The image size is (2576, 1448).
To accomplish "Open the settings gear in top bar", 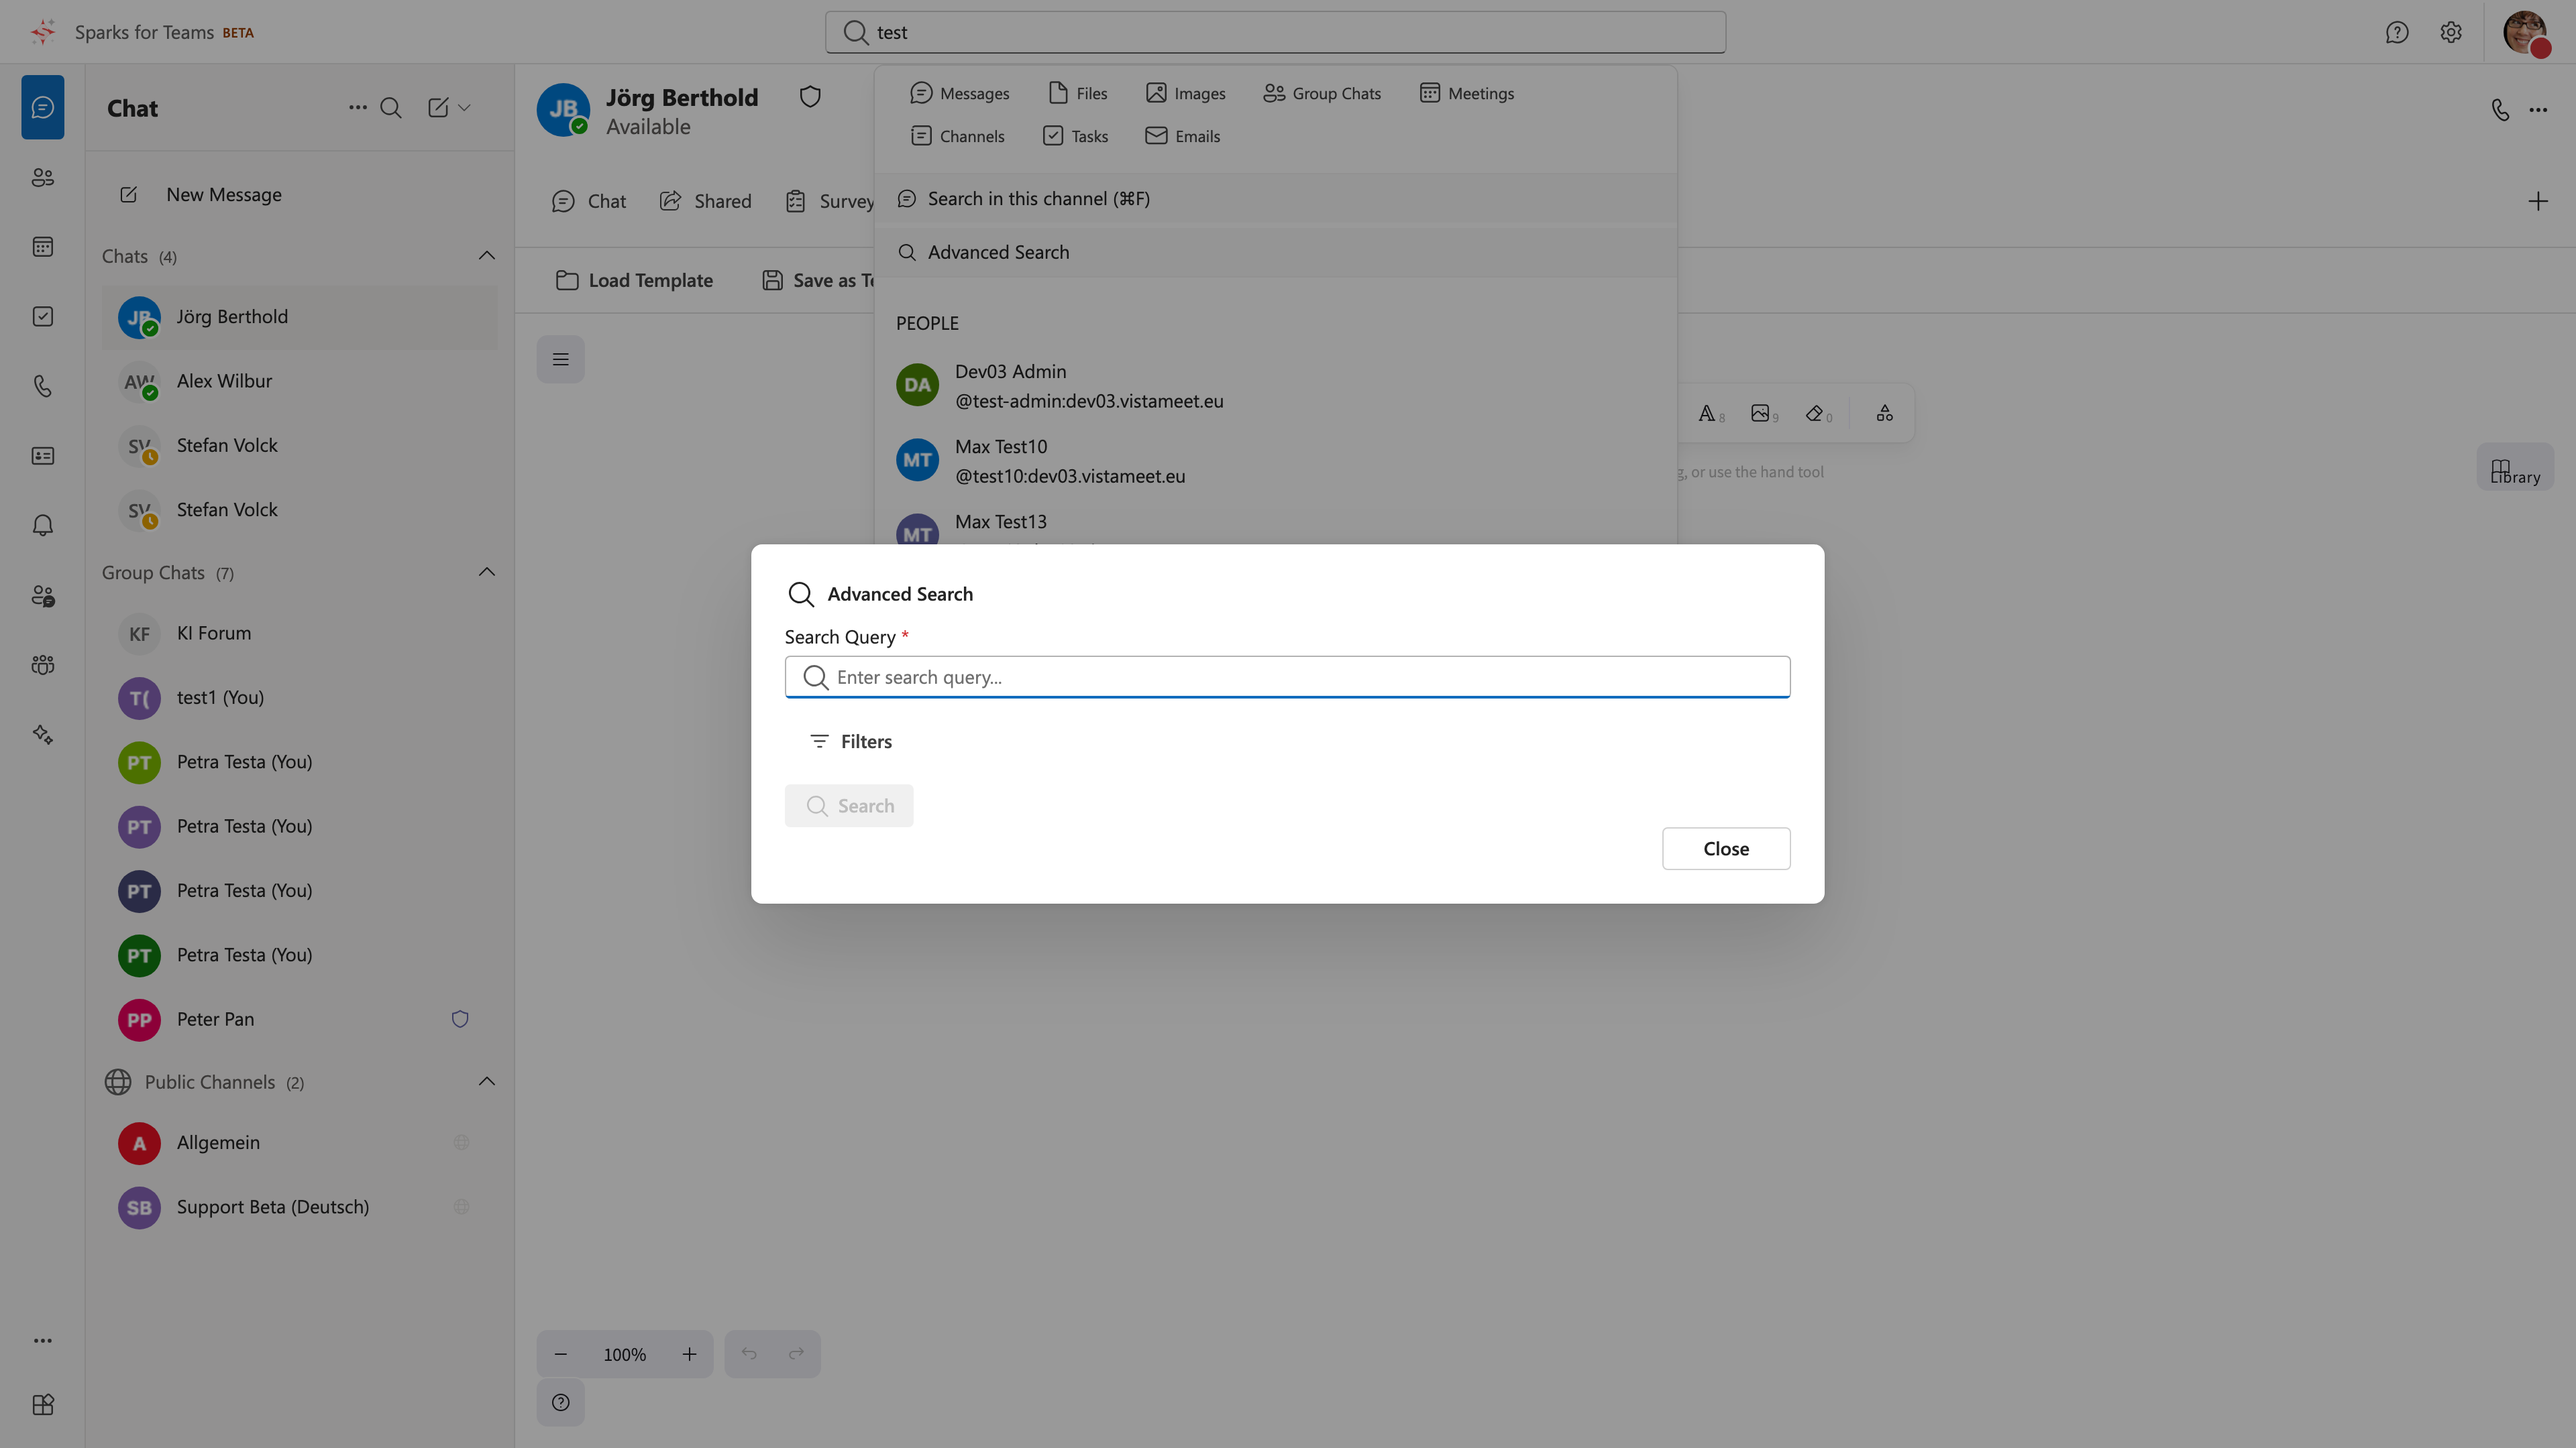I will (2450, 32).
